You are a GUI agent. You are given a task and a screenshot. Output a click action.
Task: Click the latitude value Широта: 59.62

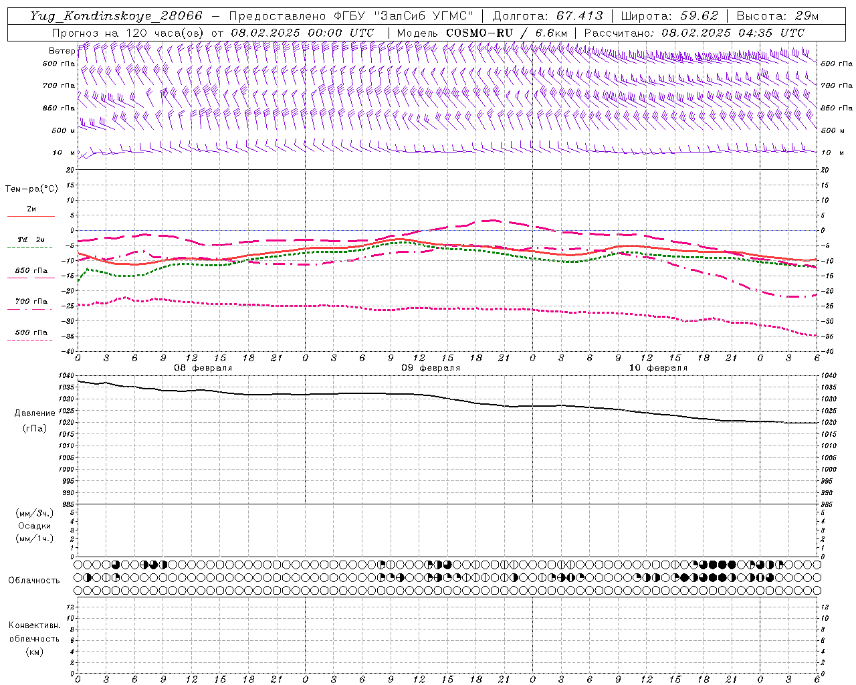(x=669, y=16)
